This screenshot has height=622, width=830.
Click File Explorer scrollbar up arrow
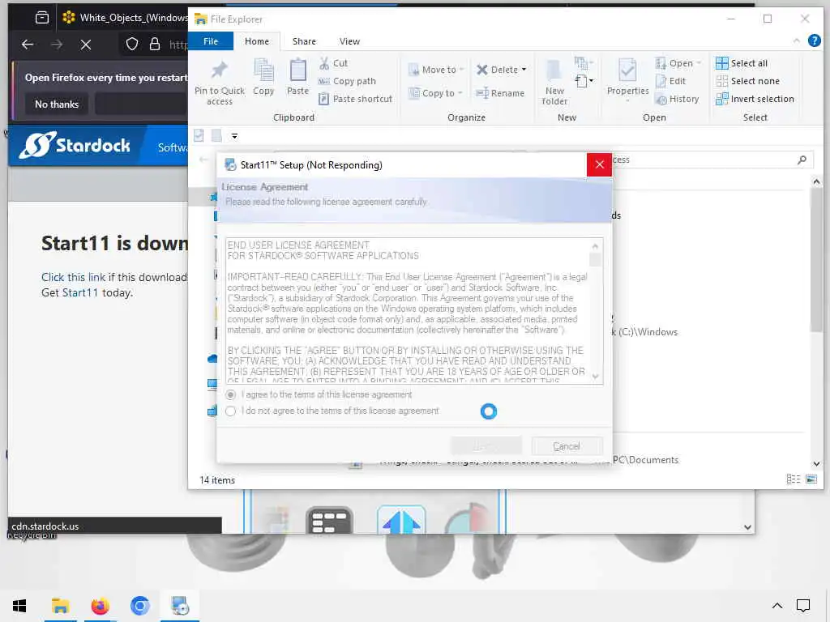click(816, 182)
